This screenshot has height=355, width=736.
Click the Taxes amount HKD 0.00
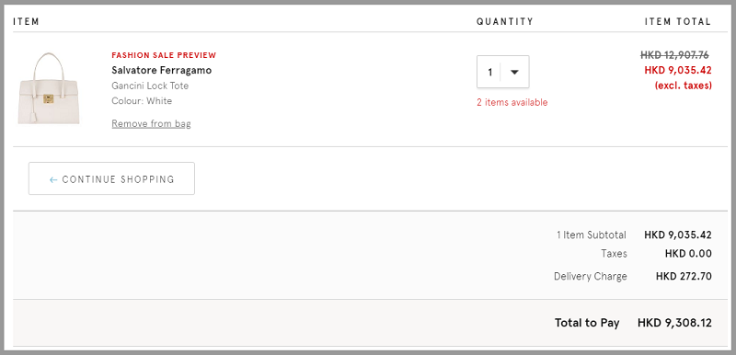click(x=688, y=254)
